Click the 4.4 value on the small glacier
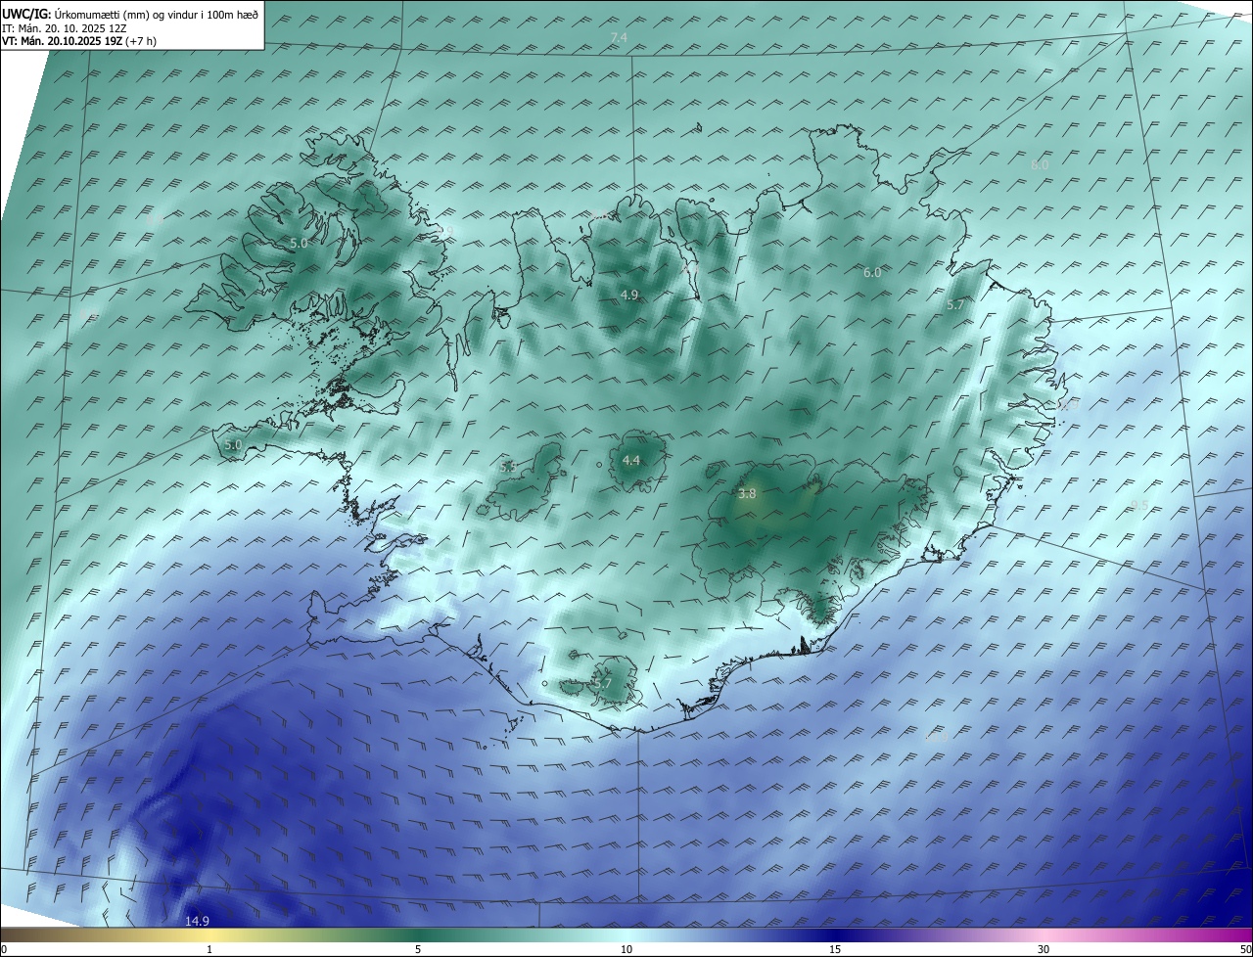1253x957 pixels. tap(631, 460)
